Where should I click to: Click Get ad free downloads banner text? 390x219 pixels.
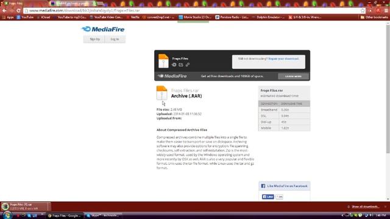pos(232,76)
